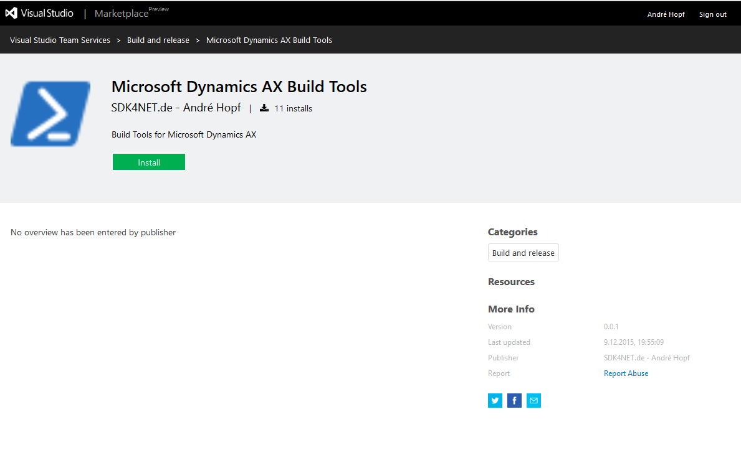
Task: Install the Dynamics AX Build Tools extension
Action: point(149,162)
